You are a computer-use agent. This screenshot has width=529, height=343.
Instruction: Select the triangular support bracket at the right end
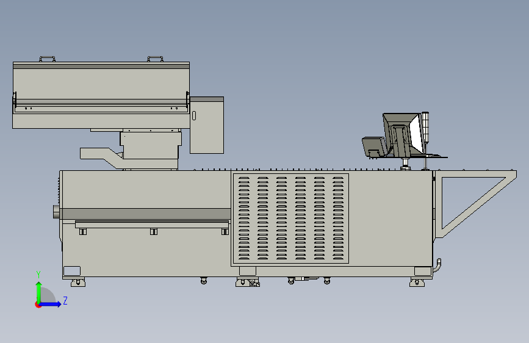475,204
